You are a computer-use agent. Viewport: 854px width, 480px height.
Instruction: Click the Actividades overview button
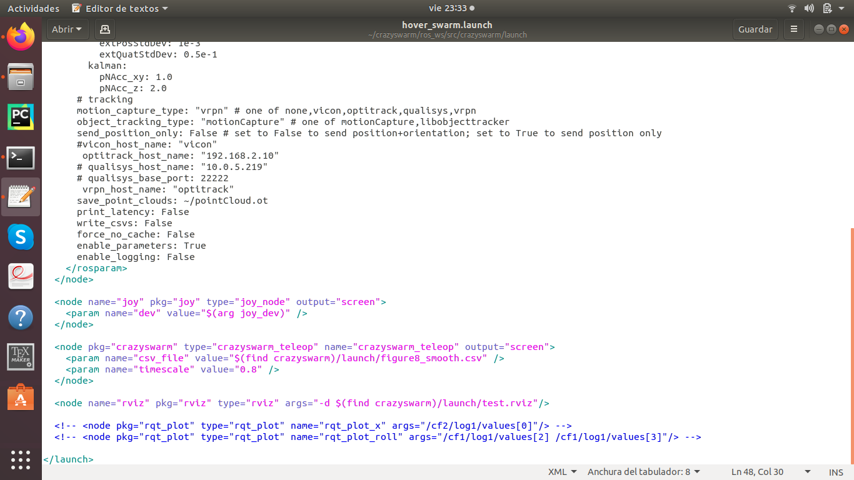click(33, 8)
